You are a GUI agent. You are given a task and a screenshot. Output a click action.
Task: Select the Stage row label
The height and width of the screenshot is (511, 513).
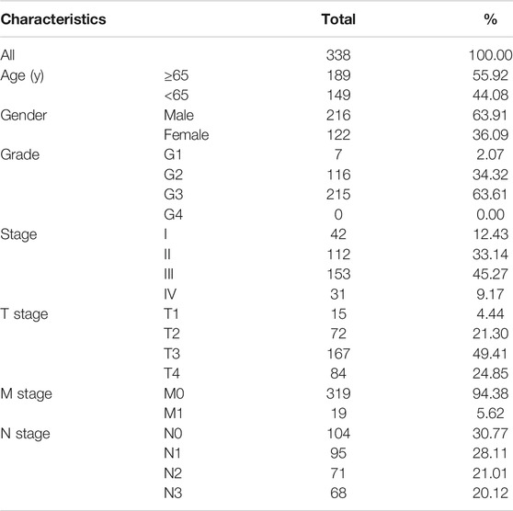coord(18,235)
